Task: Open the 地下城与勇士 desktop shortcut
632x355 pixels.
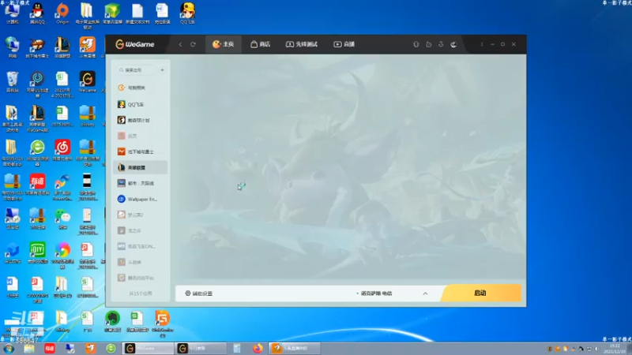Action: [x=37, y=47]
